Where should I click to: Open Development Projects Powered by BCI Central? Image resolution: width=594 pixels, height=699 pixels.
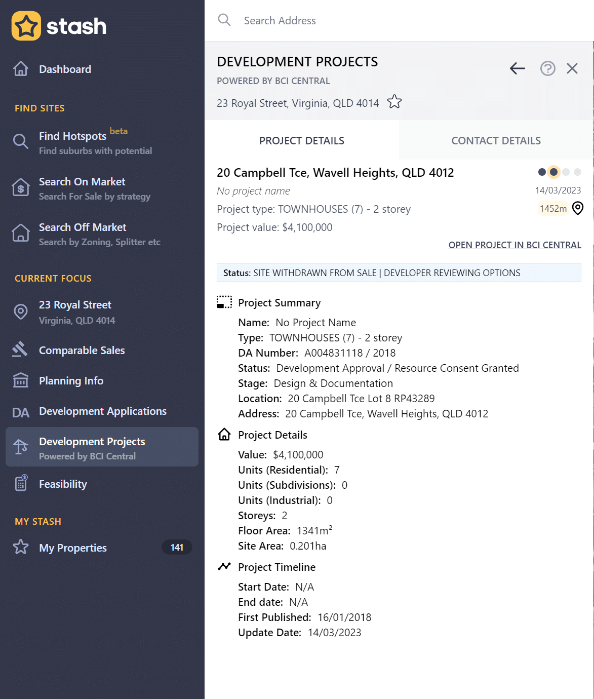point(102,447)
